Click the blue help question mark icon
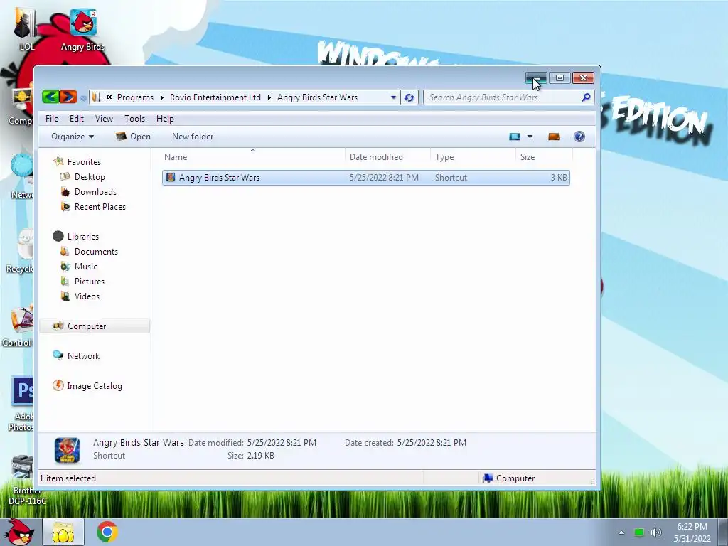The width and height of the screenshot is (728, 546). [x=579, y=136]
